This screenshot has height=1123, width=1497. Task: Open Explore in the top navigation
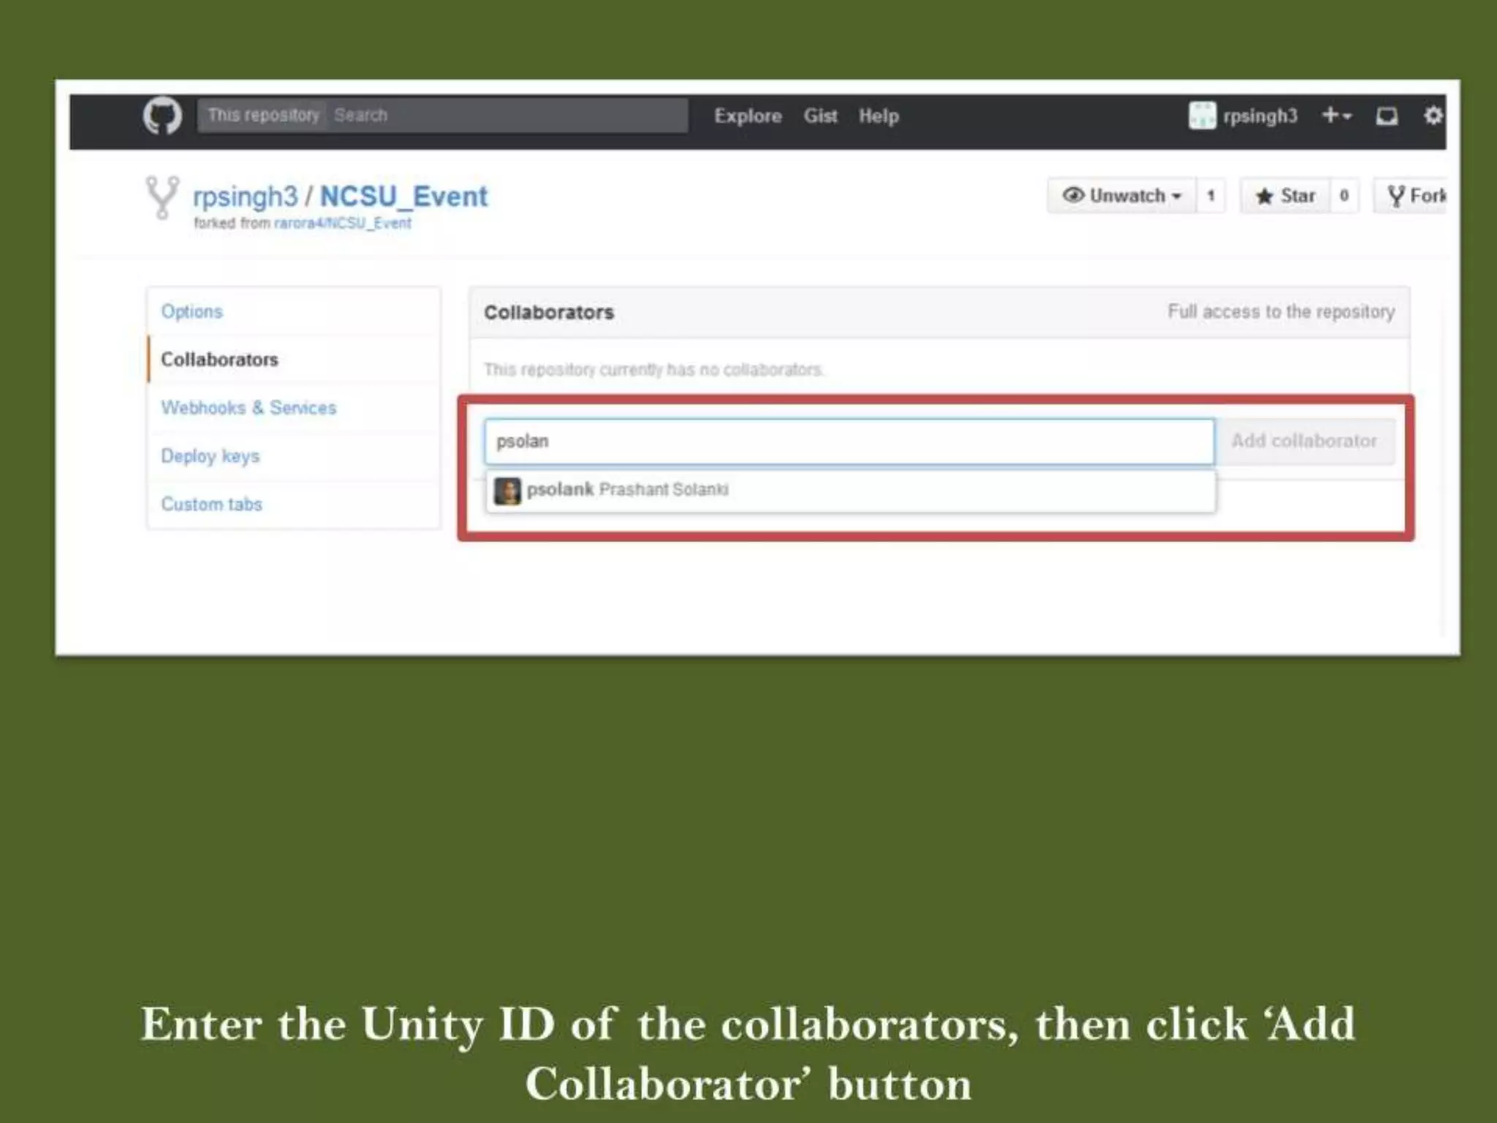pyautogui.click(x=747, y=116)
